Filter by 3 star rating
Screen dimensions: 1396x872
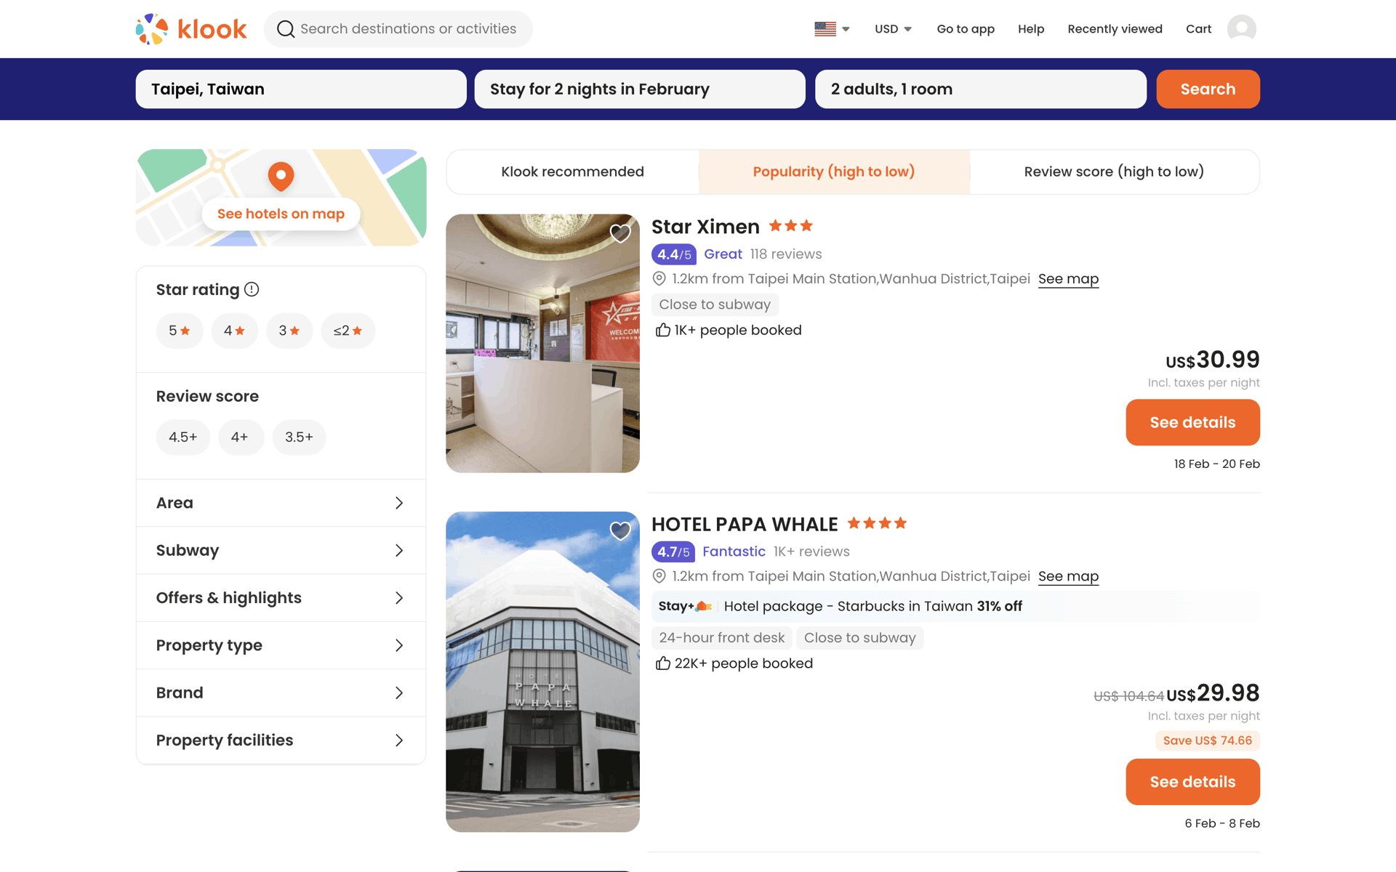tap(289, 331)
